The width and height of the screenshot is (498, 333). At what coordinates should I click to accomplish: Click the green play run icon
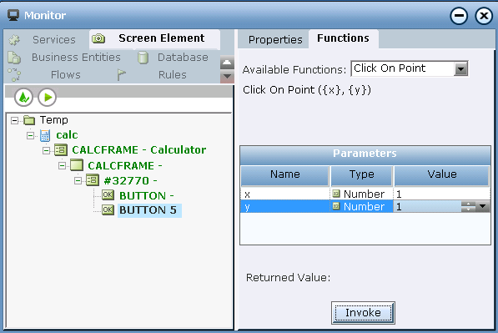tap(48, 98)
